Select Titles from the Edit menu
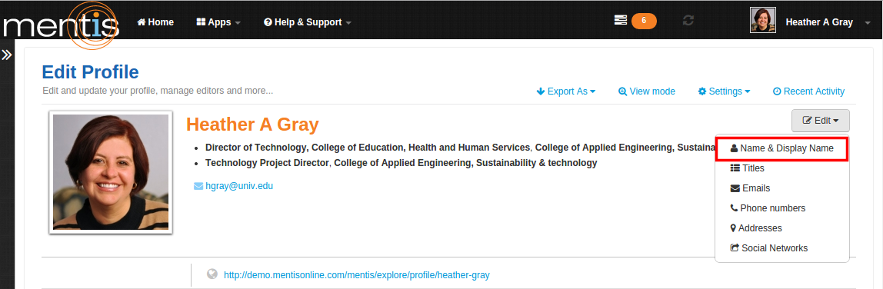 point(781,168)
